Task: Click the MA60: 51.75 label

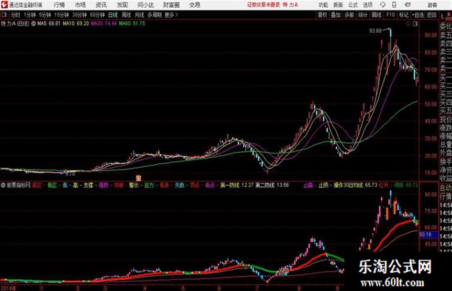Action: (x=132, y=23)
